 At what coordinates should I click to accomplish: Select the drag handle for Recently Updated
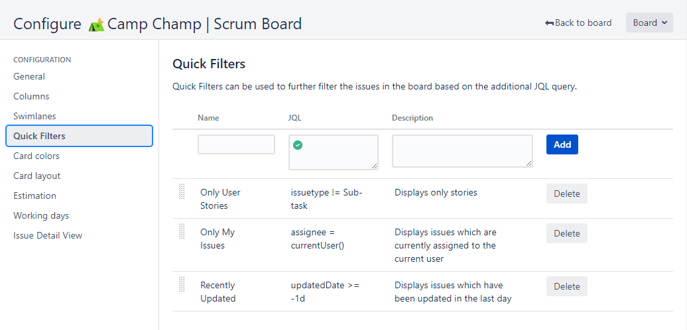click(182, 284)
